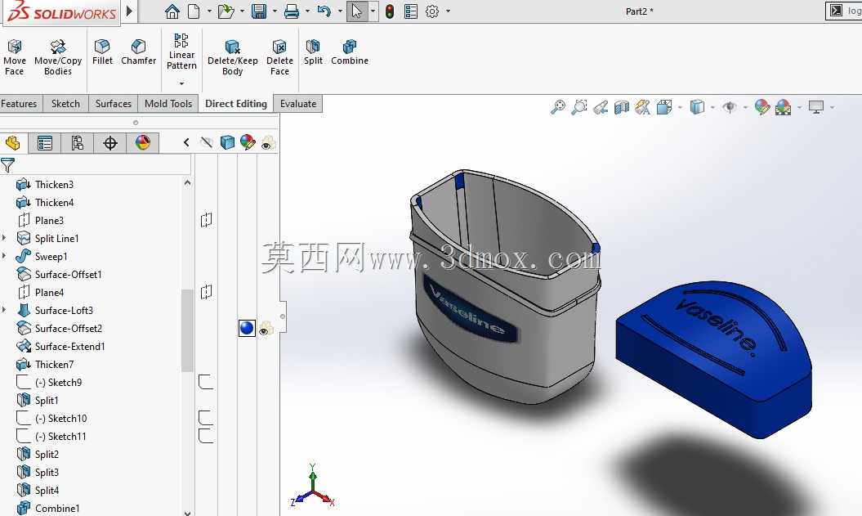Click the Print icon
The width and height of the screenshot is (862, 516).
tap(292, 11)
